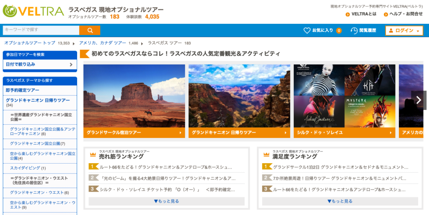429x215 pixels.
Task: Open スカイダイビング category link
Action: tap(25, 168)
